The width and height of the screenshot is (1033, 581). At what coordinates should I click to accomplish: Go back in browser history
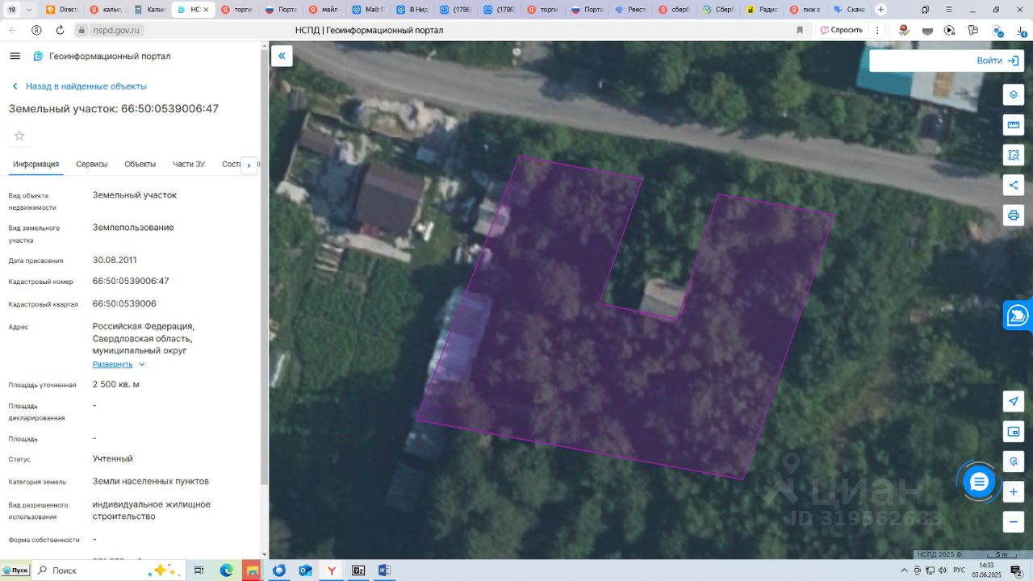tap(13, 30)
